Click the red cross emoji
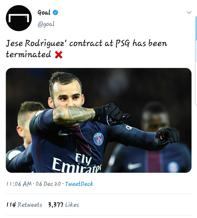The height and width of the screenshot is (218, 197). coord(59,55)
